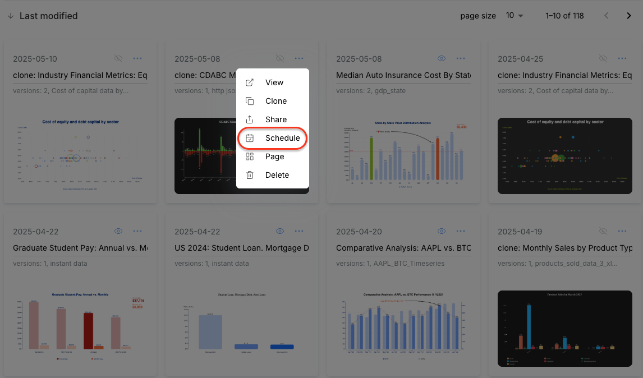The width and height of the screenshot is (643, 378).
Task: Click '1–10 of 118' pagination text
Action: (x=564, y=16)
